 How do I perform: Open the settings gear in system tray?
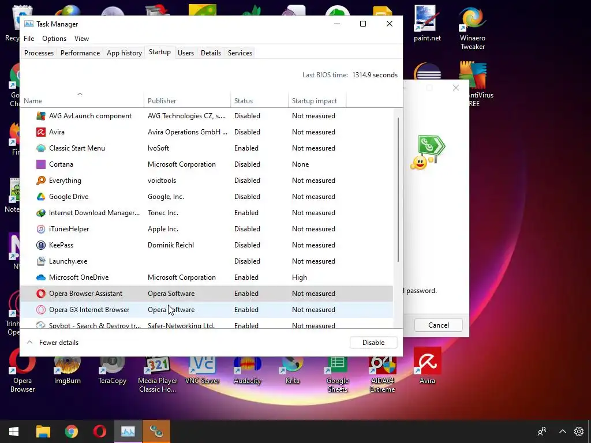pyautogui.click(x=579, y=431)
